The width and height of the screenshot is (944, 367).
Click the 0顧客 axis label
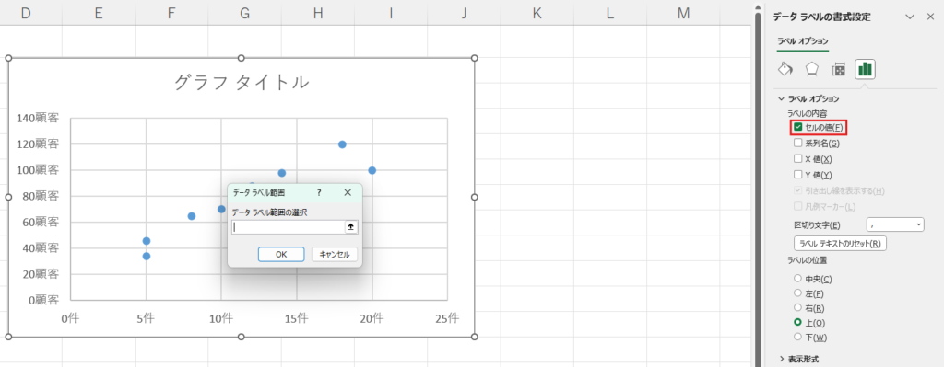[44, 300]
